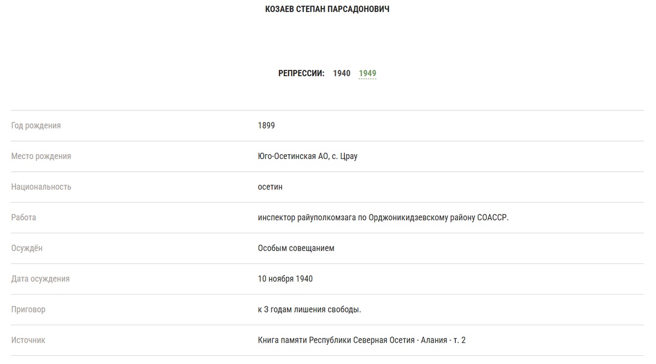Click the value Особым совещанием
This screenshot has height=364, width=656.
[296, 248]
